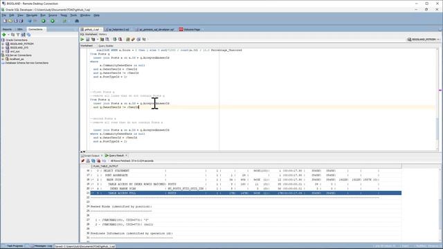Click the Rollback icon in worksheet toolbar

tap(120, 39)
